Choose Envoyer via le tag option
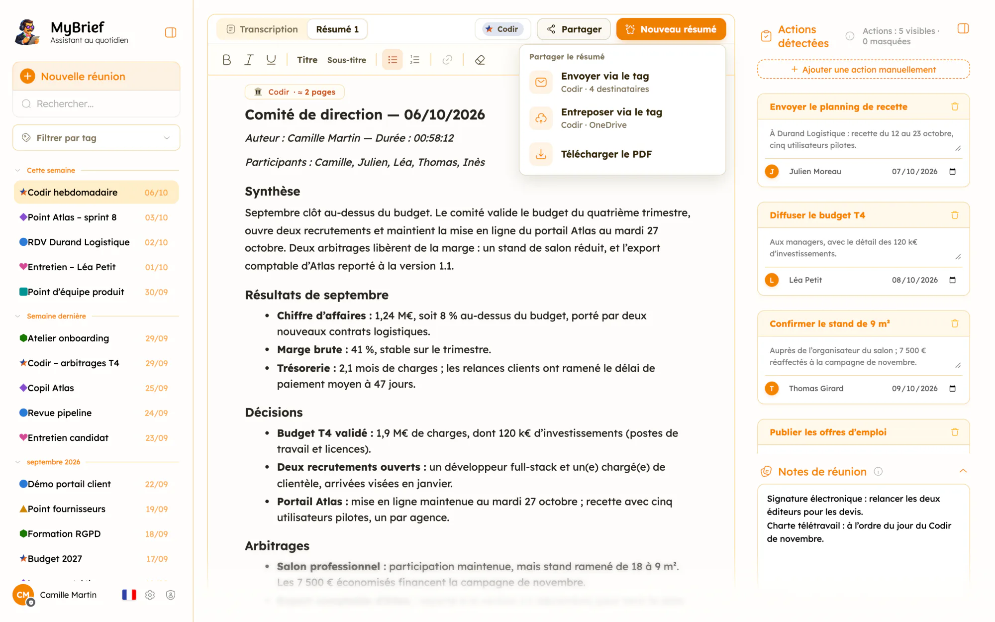Image resolution: width=995 pixels, height=622 pixels. coord(622,82)
